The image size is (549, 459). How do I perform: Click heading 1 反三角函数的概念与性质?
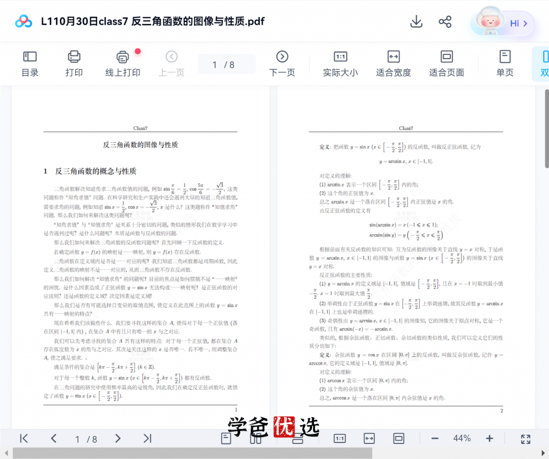point(90,171)
